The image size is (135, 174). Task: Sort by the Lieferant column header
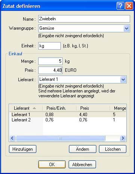click(x=26, y=108)
